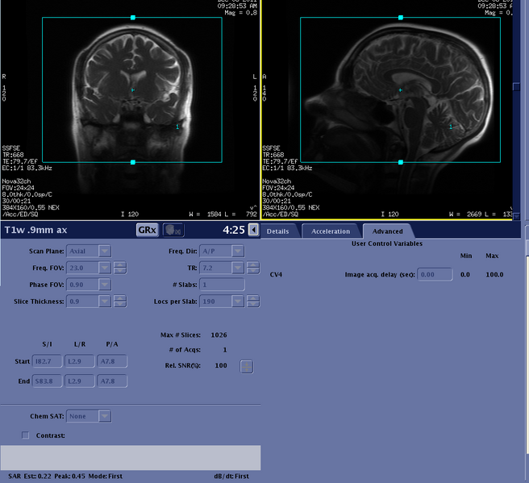Adjust Freq. FOV using stepper arrows
529x483 pixels.
coord(120,268)
